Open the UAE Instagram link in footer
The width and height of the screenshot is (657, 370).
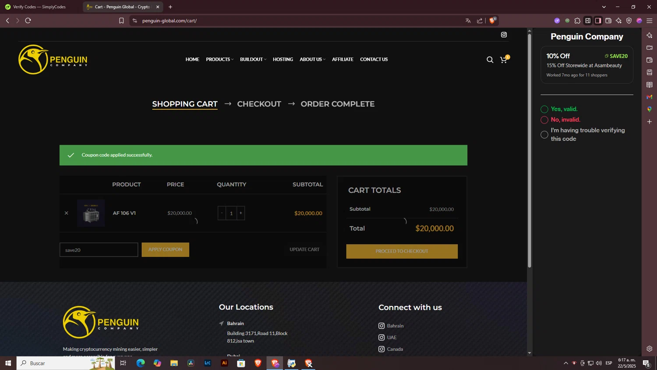coord(388,338)
